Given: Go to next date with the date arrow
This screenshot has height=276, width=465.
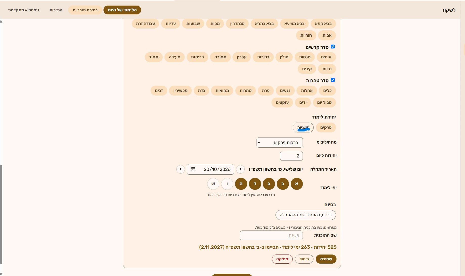Looking at the screenshot, I should click(x=181, y=169).
